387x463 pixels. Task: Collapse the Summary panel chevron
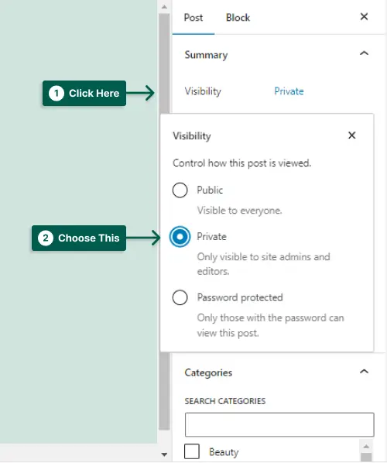(x=364, y=53)
